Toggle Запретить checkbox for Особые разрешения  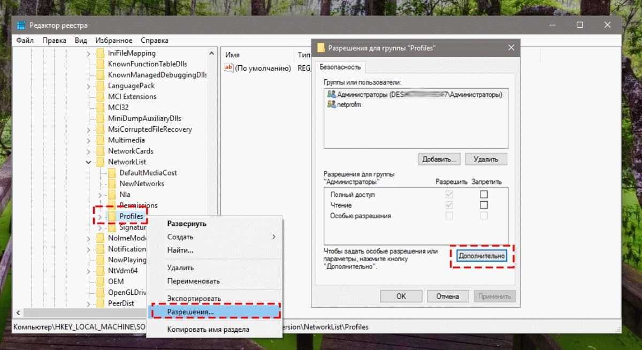point(484,216)
